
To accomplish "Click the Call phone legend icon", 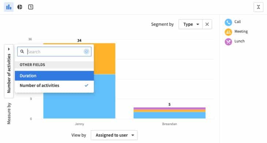I will (228, 22).
